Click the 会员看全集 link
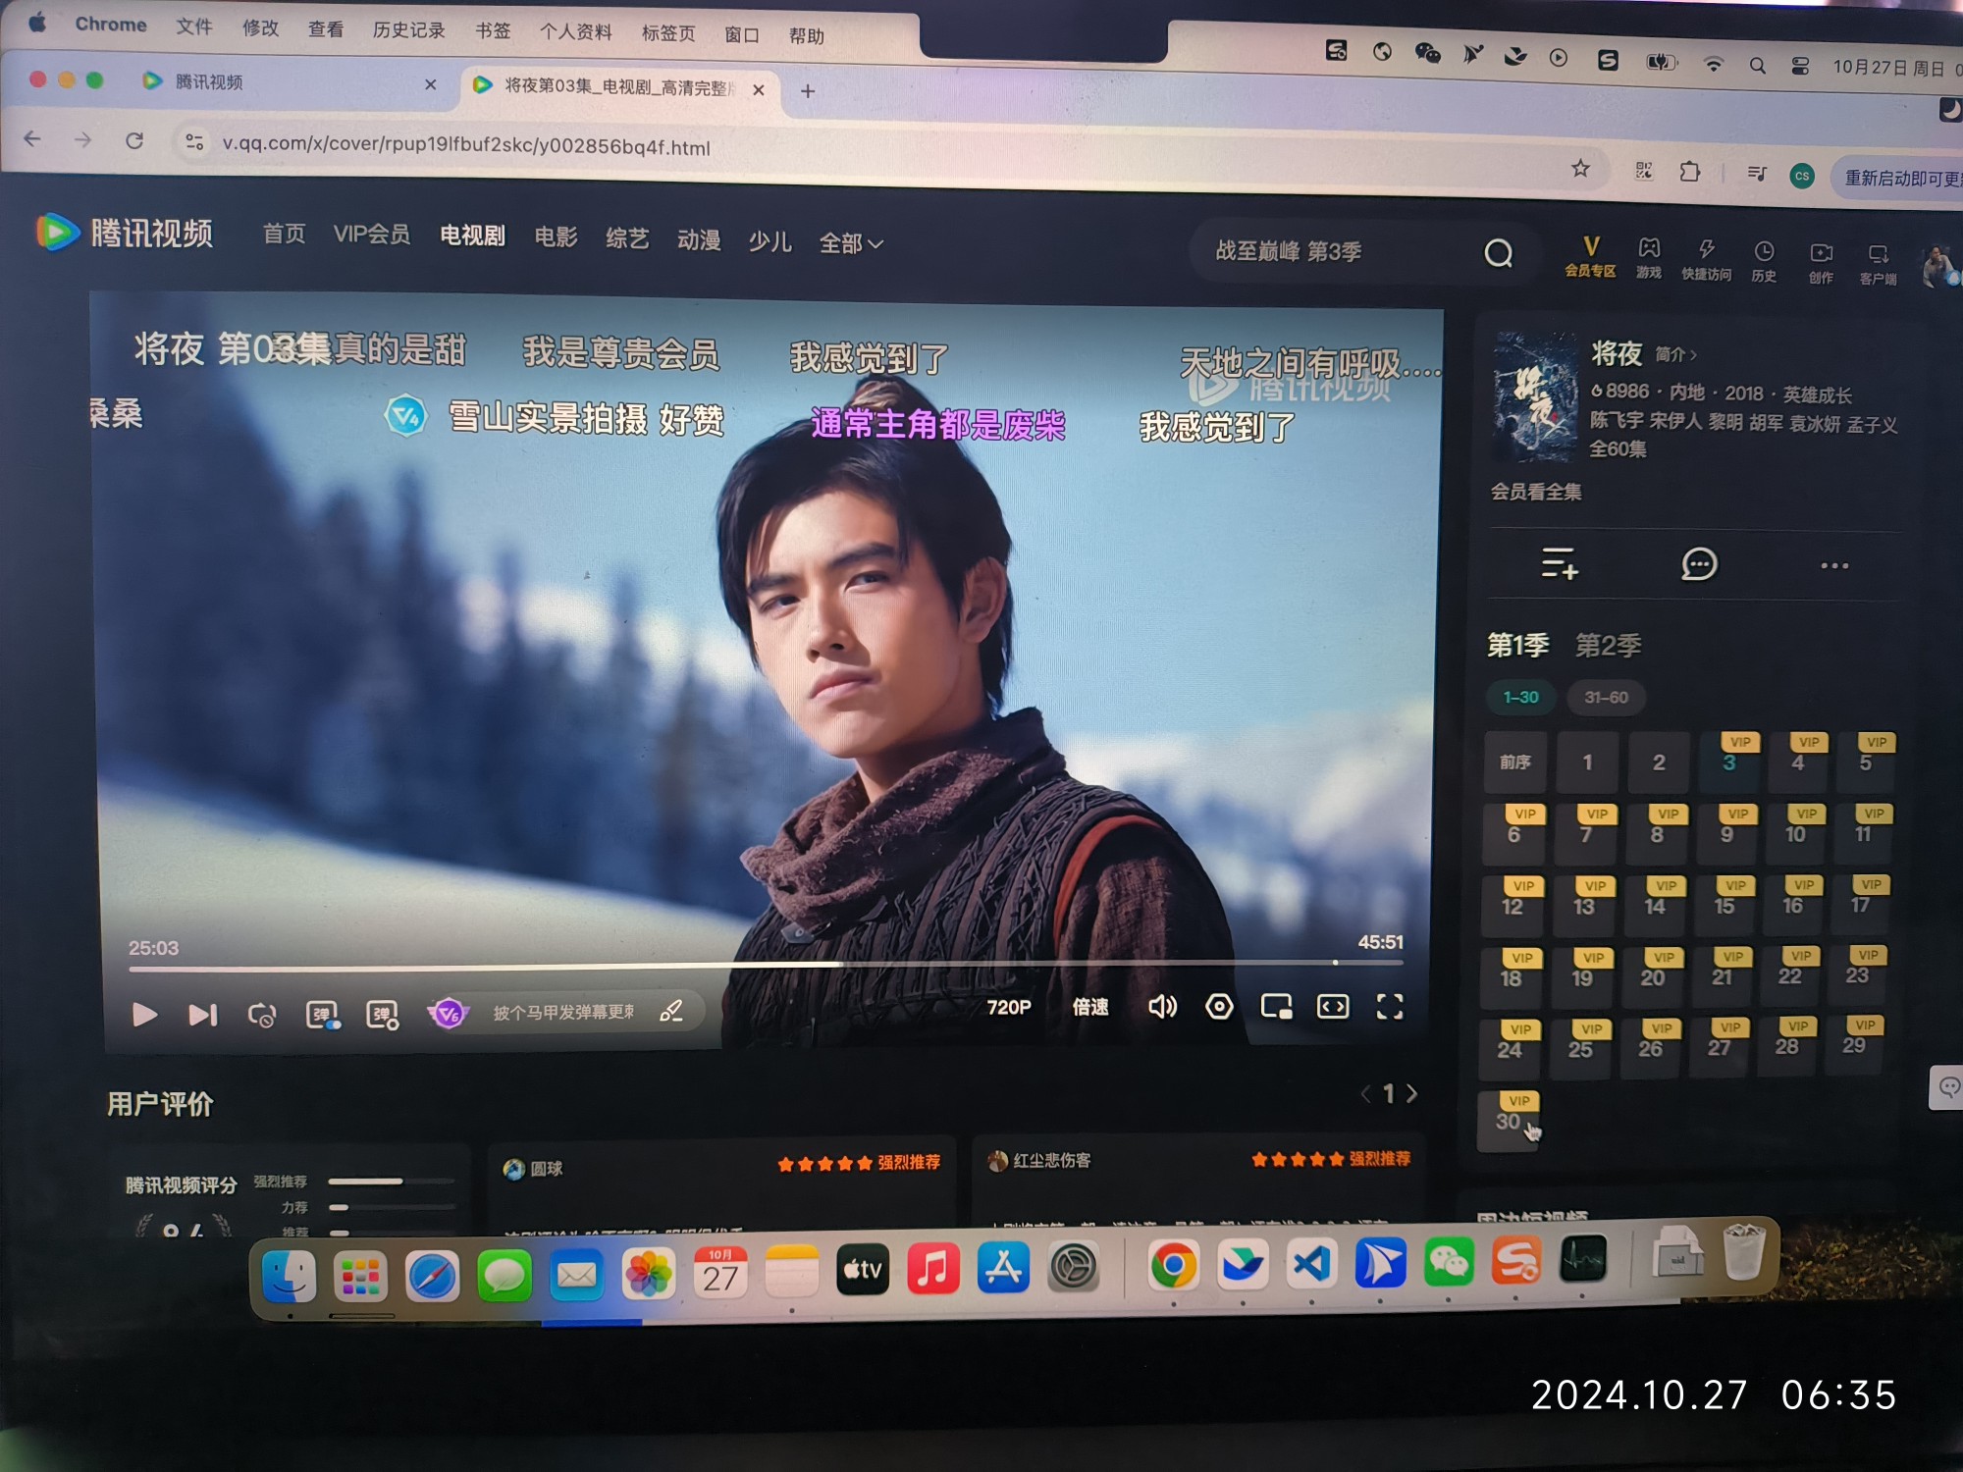Screen dimensions: 1963x1472 click(1536, 492)
